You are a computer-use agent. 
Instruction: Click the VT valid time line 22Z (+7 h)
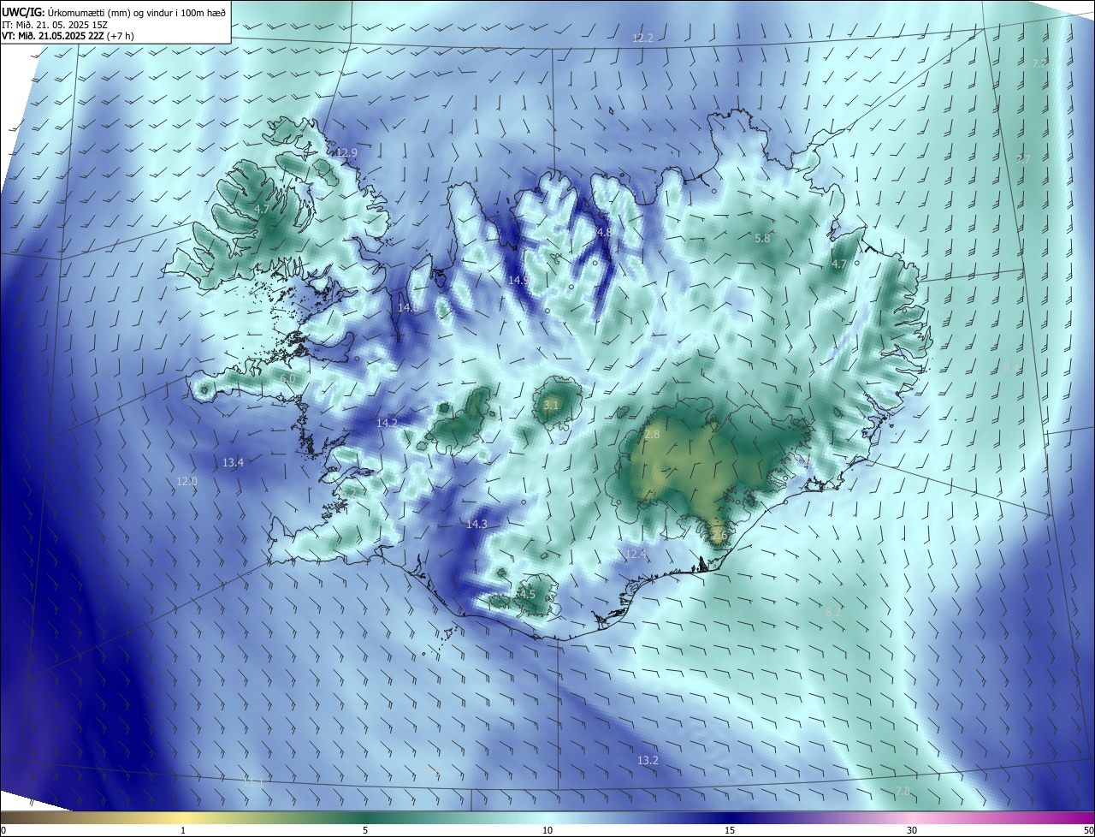68,36
